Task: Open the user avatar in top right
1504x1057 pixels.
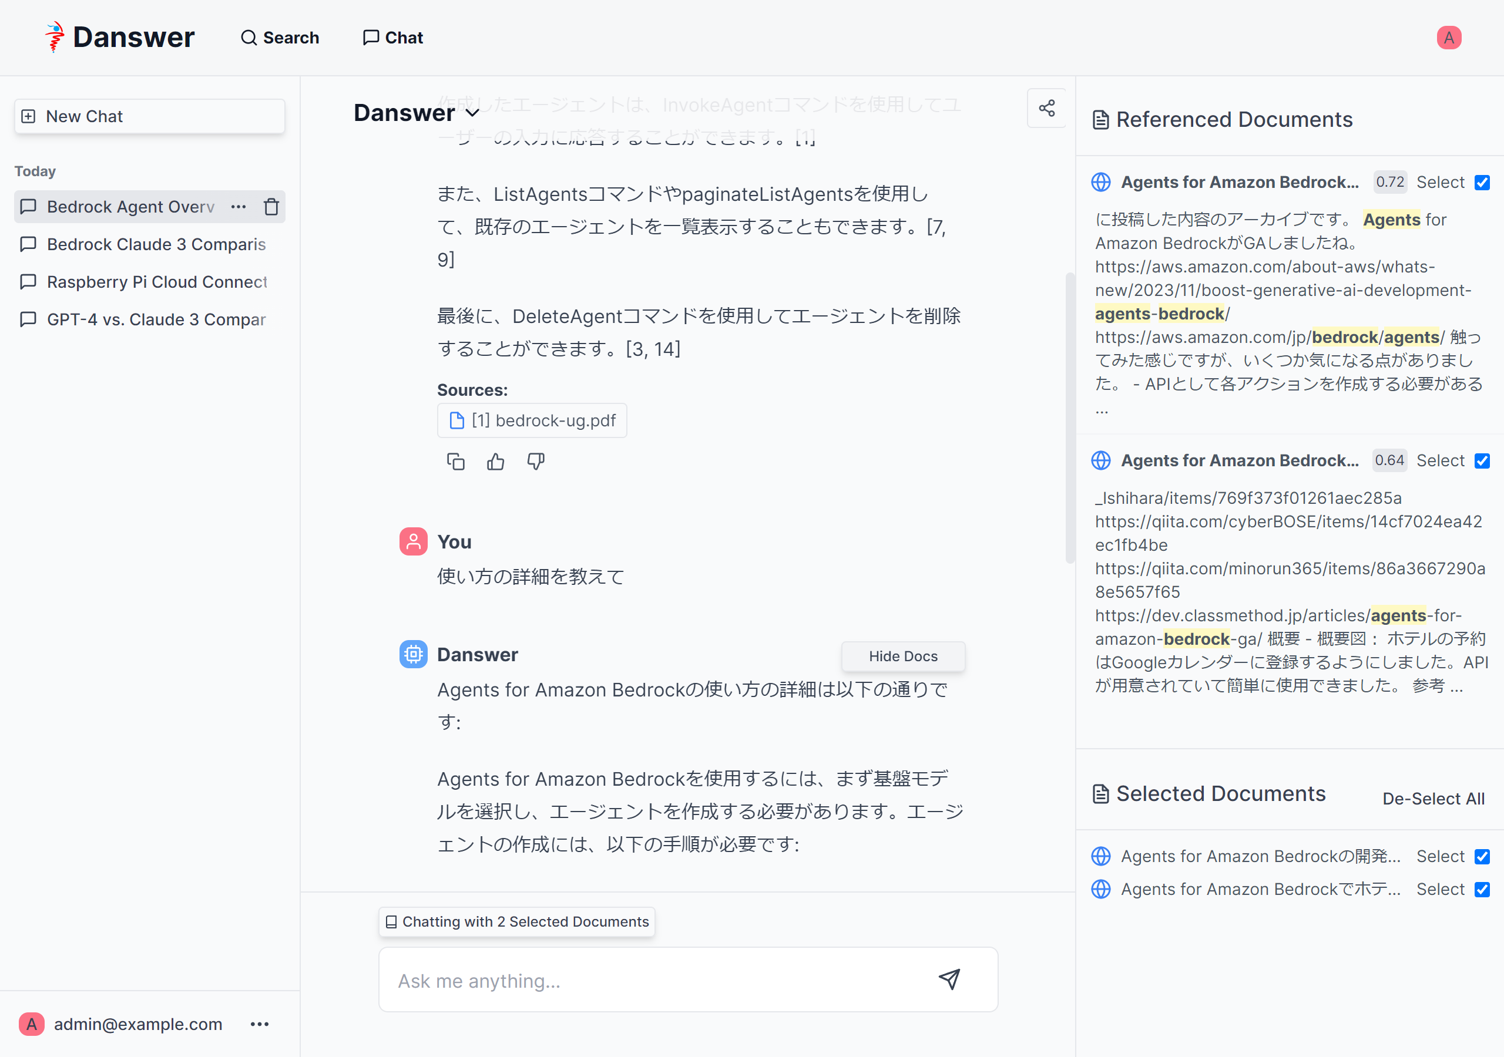Action: [x=1448, y=38]
